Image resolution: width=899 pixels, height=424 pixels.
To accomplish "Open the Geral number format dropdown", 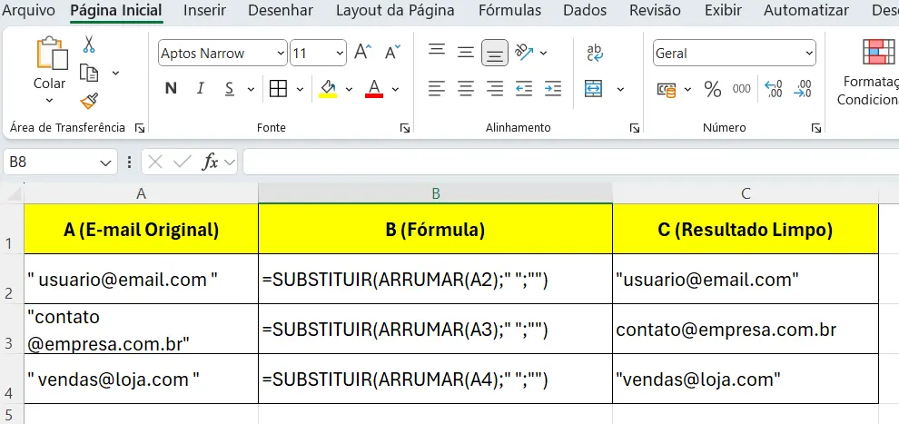I will pyautogui.click(x=808, y=54).
